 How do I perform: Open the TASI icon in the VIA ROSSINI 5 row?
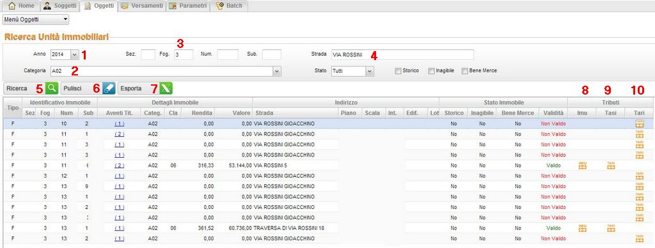click(611, 166)
